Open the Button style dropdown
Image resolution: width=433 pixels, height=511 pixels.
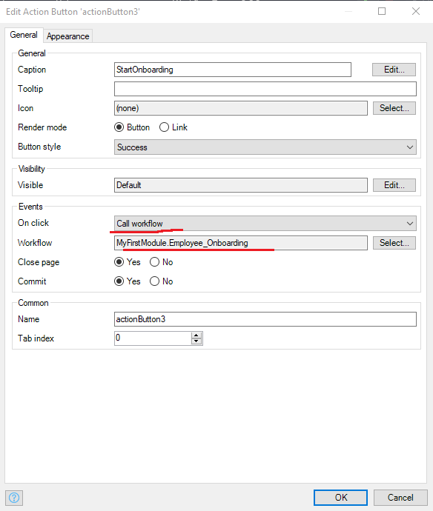click(265, 147)
